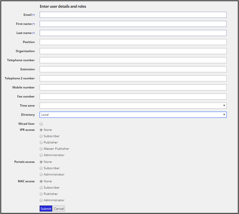The width and height of the screenshot is (239, 214).
Task: Select Subscriber under IPR access
Action: pyautogui.click(x=41, y=136)
